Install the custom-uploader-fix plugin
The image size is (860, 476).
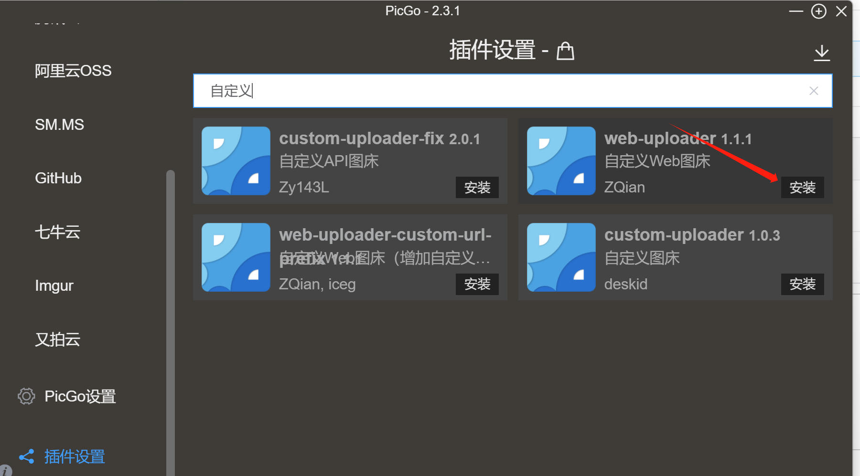tap(477, 188)
